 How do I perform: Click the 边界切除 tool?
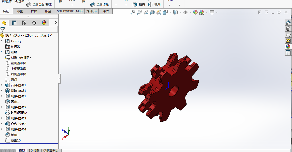click(x=100, y=5)
